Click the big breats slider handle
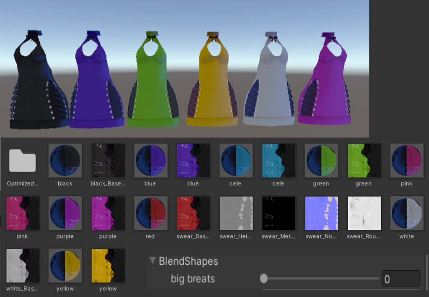The image size is (429, 297). pyautogui.click(x=264, y=279)
